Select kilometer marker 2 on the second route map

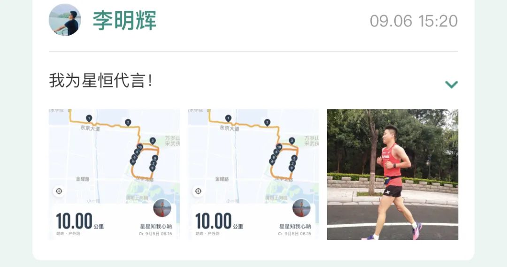coord(267,122)
